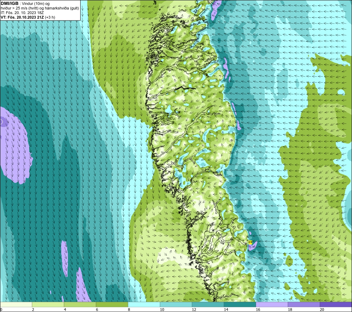The image size is (352, 312).
Task: Select the 6–8 m/s legend color swatch
Action: click(x=112, y=304)
